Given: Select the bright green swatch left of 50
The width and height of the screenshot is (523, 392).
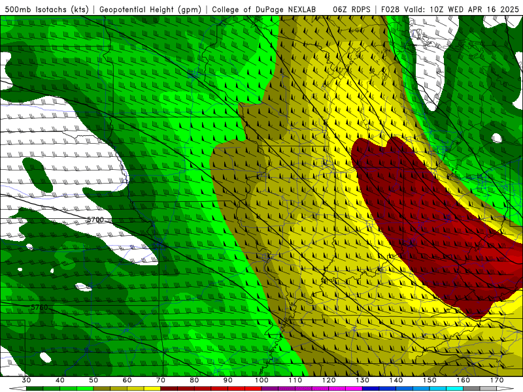Looking at the screenshot, I should tap(85, 389).
